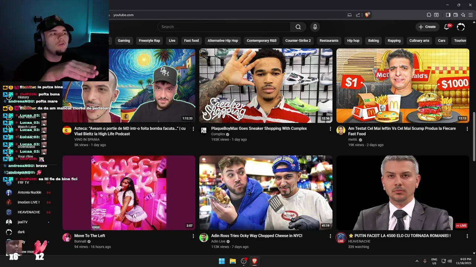Select the Counter-Strike 2 chip
The image size is (476, 267).
pos(298,40)
